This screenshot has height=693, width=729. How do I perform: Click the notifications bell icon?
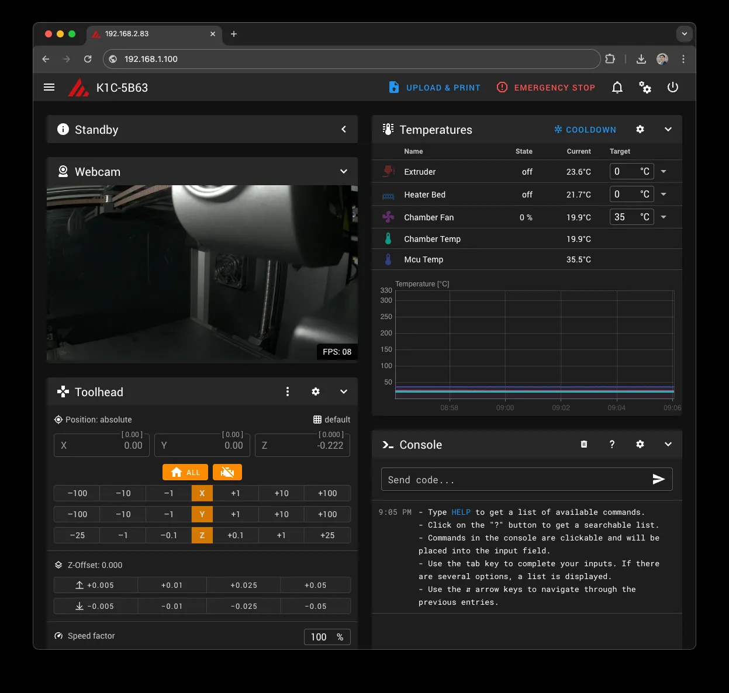[617, 87]
